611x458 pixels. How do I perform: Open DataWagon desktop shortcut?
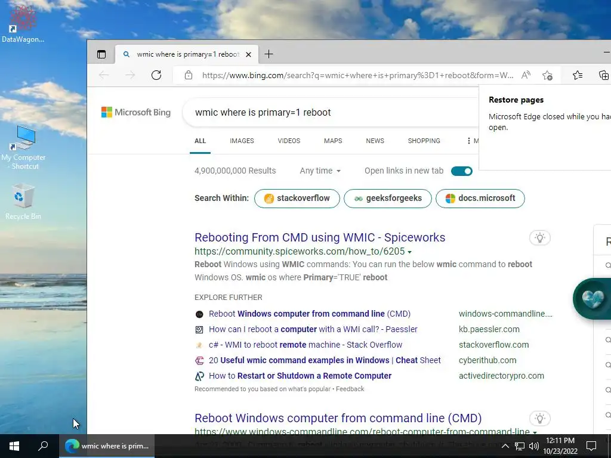23,24
